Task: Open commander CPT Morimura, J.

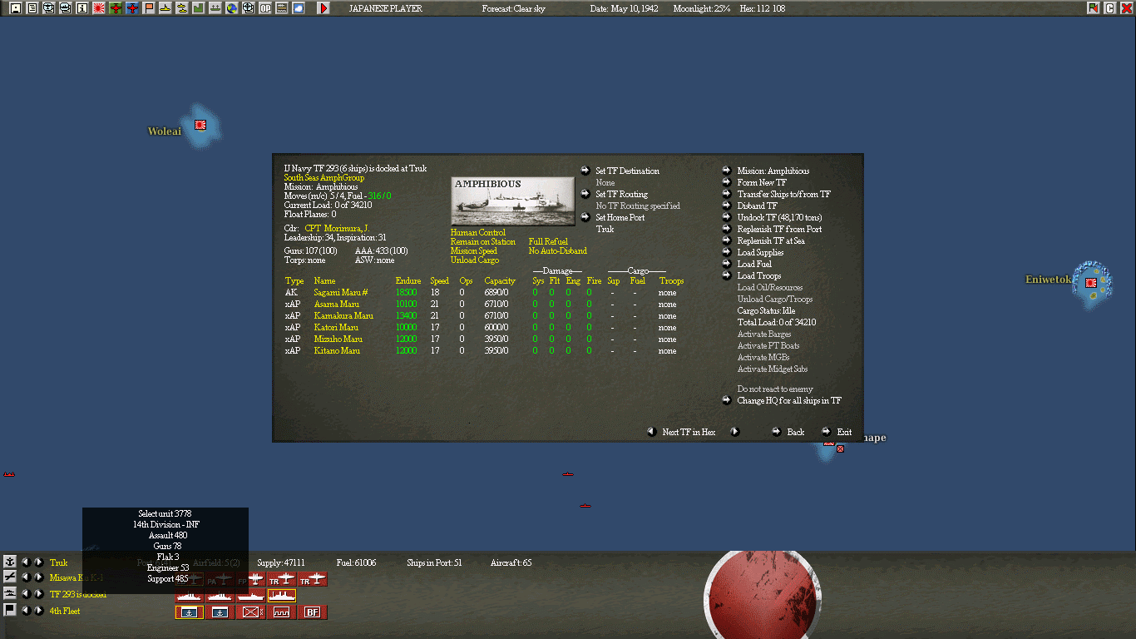Action: 337,228
